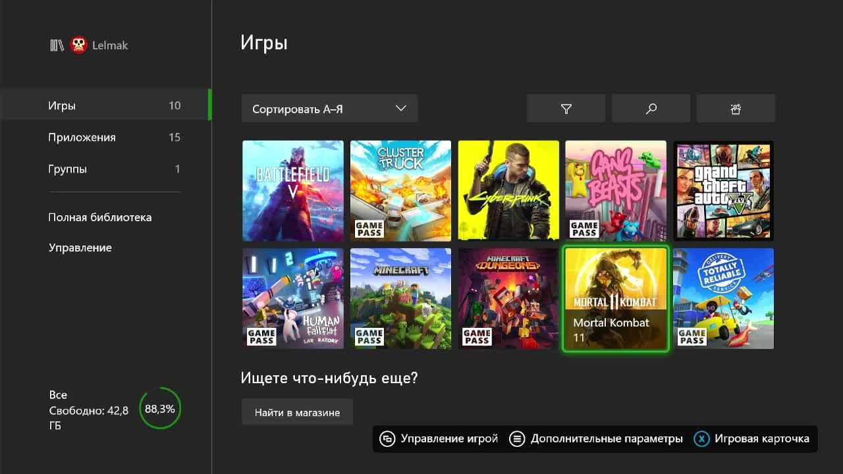Click Найти в магазине button

tap(297, 412)
